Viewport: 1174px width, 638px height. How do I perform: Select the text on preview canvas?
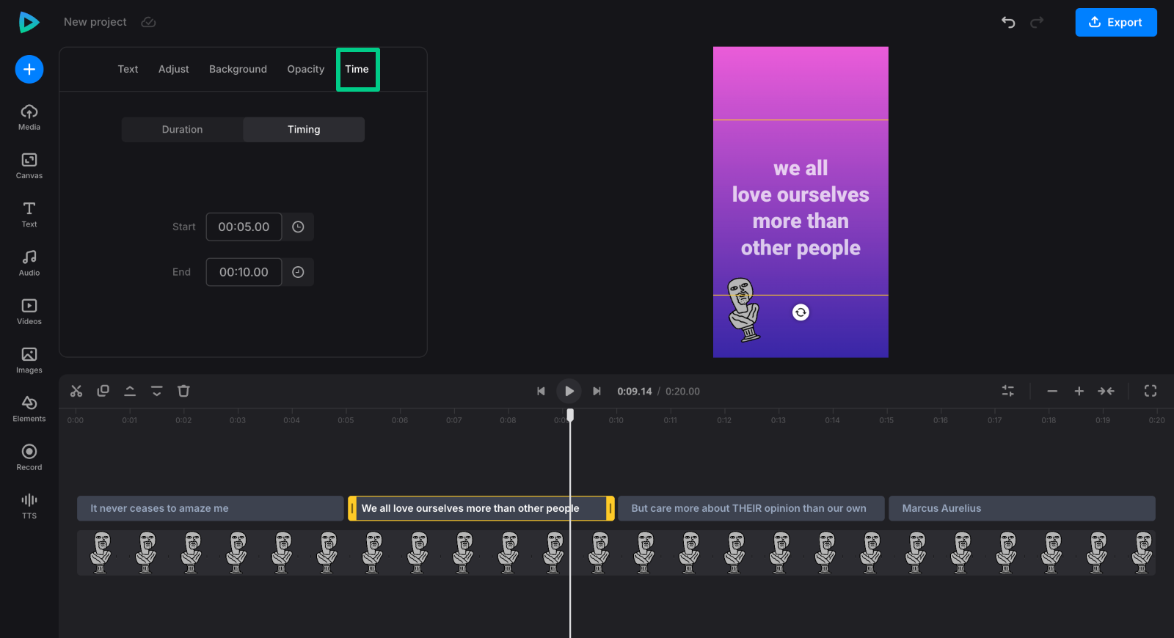[801, 208]
